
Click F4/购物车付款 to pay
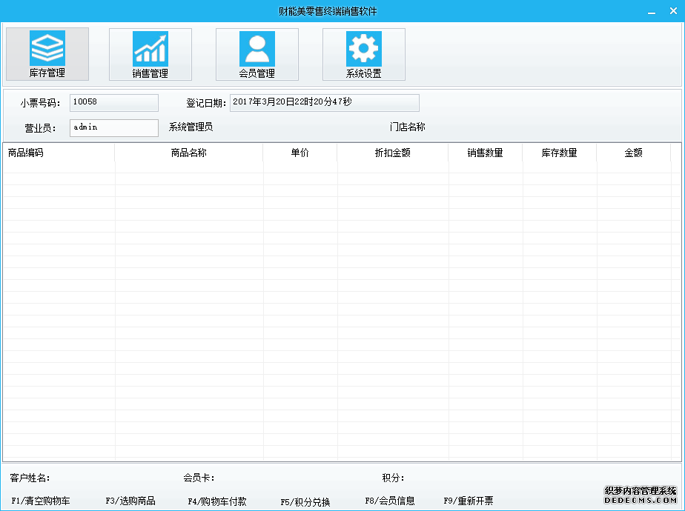click(x=217, y=501)
